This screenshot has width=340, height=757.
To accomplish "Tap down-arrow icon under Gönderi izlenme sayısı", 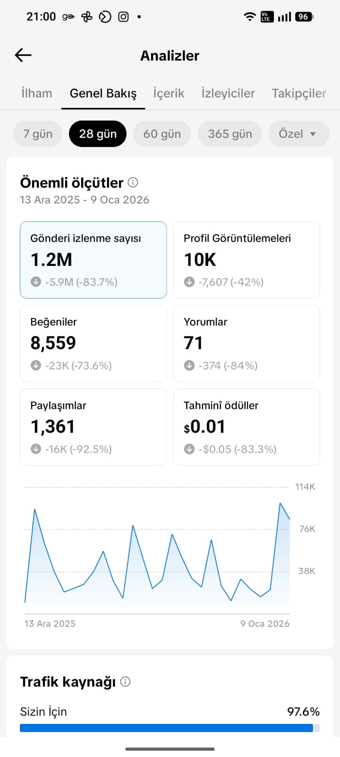I will coord(36,282).
